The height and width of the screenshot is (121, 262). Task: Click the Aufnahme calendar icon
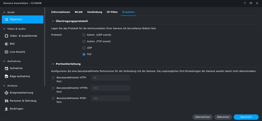[x=6, y=68]
